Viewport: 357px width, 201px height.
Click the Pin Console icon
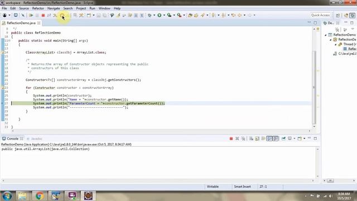coord(283,138)
